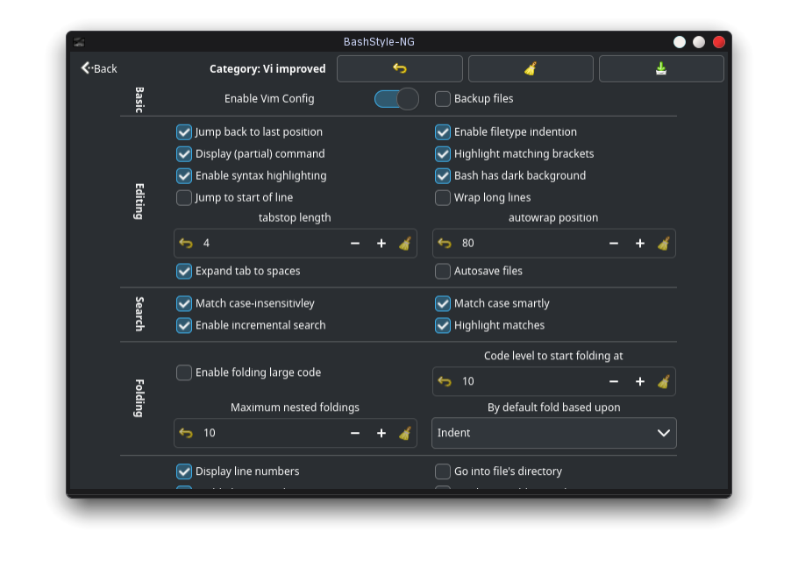Click undo arrow in Maximum nested foldings field
Viewport: 798px width, 574px height.
click(186, 433)
